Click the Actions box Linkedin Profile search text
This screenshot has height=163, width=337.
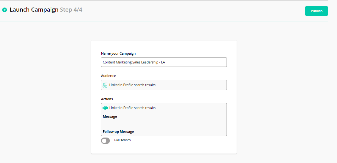pos(132,108)
